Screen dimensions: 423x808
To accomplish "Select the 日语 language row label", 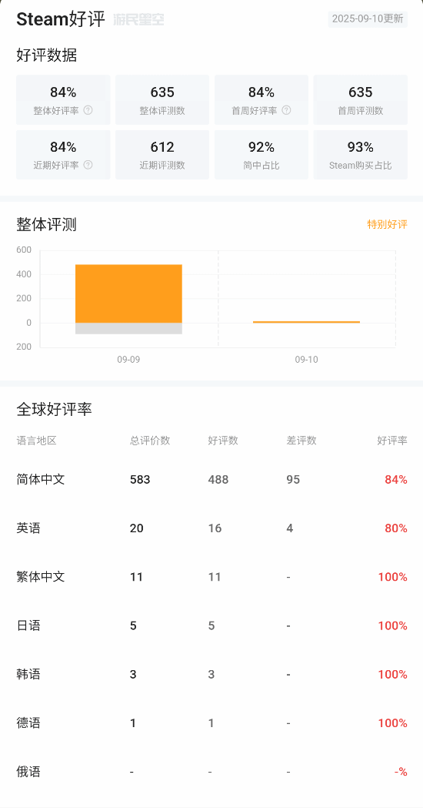I will [x=28, y=625].
